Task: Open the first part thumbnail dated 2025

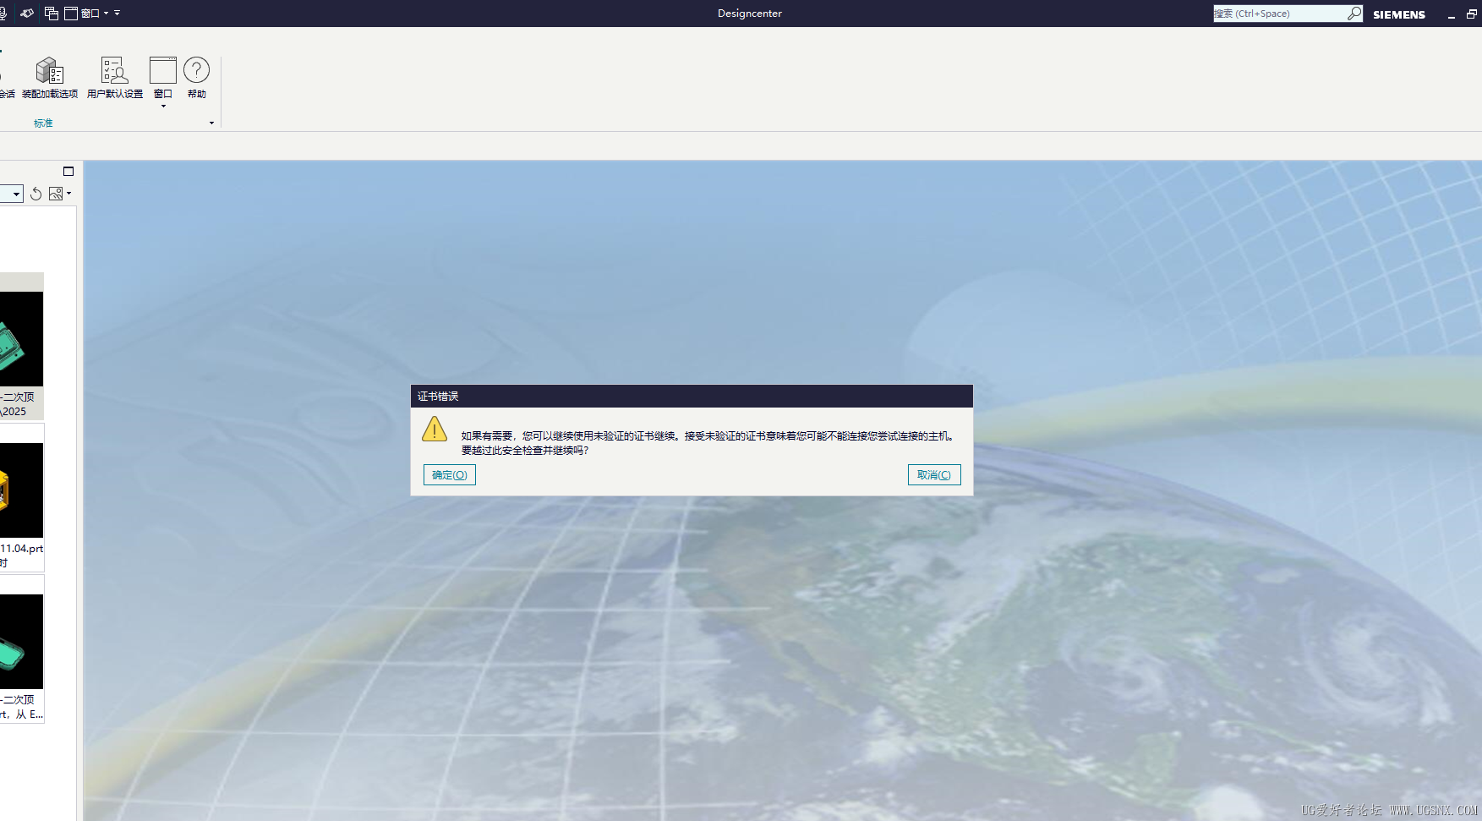Action: [x=21, y=338]
